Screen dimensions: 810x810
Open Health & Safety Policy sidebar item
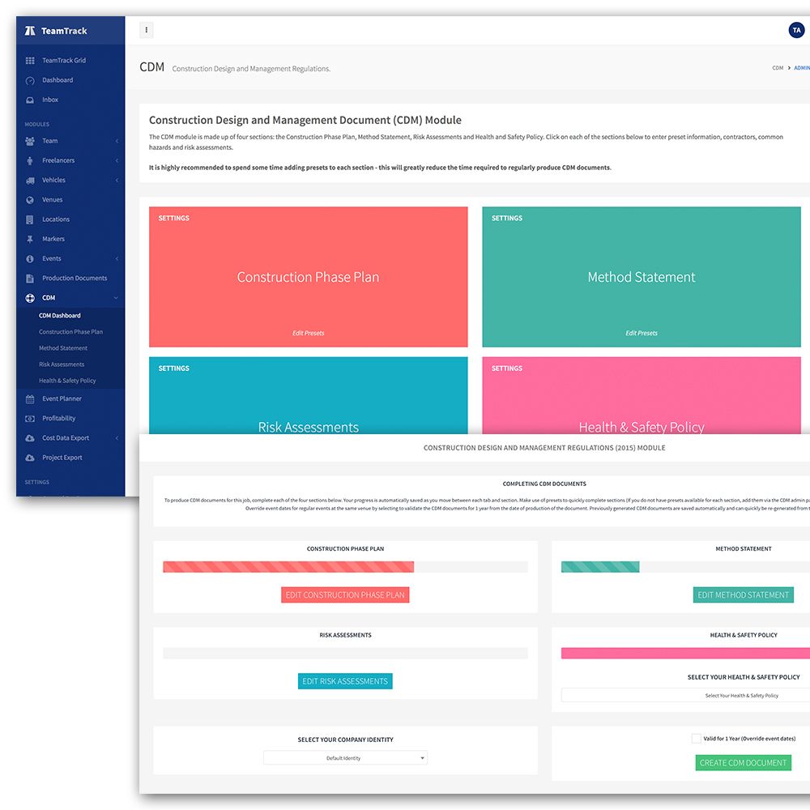point(67,381)
